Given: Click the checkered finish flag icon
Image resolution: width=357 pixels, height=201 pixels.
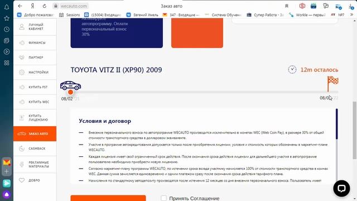Looking at the screenshot, I should click(x=332, y=83).
